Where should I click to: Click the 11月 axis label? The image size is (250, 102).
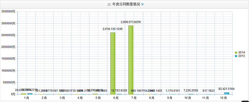206,98
